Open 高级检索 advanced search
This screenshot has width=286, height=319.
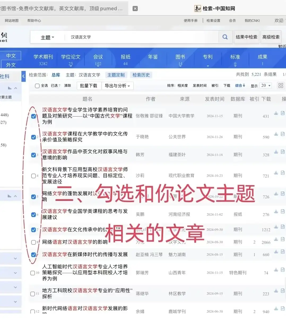pos(271,37)
